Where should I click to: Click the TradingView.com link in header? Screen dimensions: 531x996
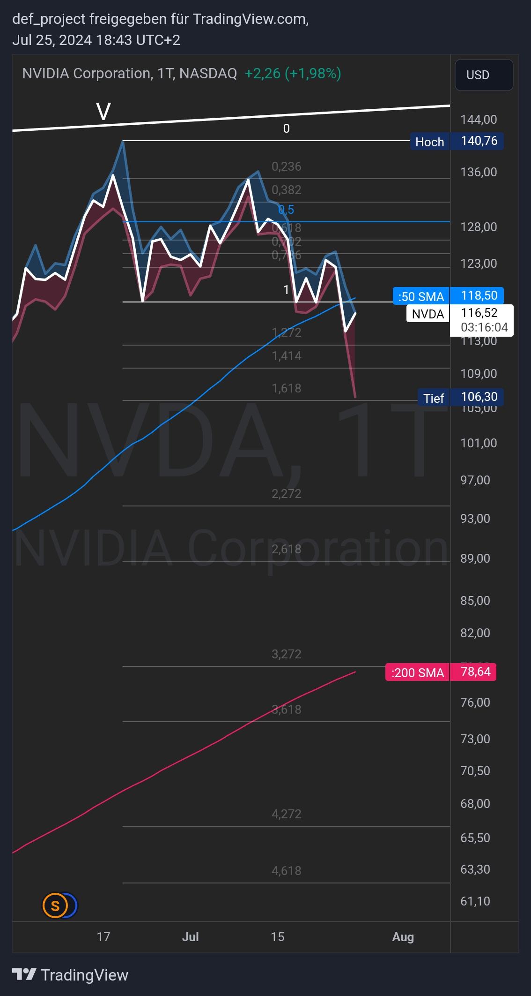pyautogui.click(x=250, y=19)
